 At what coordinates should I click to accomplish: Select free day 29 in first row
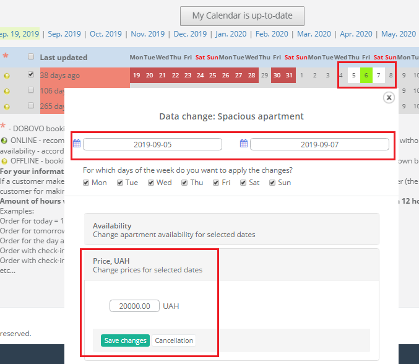pos(264,76)
